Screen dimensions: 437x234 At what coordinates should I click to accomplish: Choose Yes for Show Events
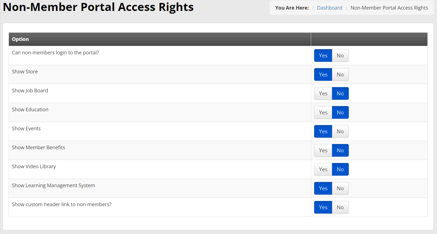323,131
